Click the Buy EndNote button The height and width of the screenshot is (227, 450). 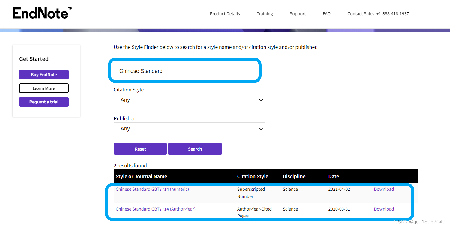coord(44,75)
